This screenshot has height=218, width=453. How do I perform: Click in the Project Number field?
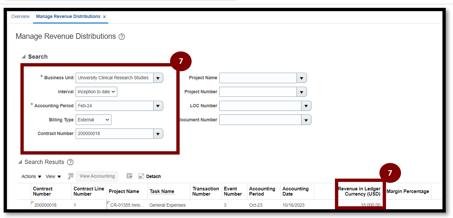click(x=258, y=92)
